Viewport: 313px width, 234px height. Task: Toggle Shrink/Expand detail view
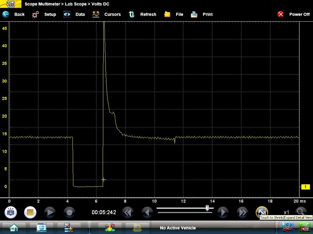262,212
